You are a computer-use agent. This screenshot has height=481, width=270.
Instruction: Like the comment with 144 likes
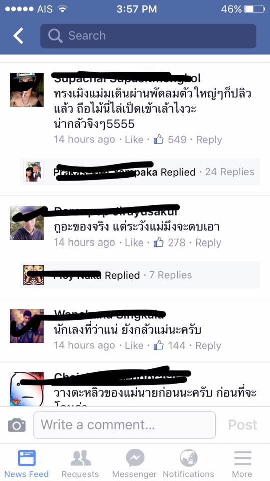(x=134, y=345)
